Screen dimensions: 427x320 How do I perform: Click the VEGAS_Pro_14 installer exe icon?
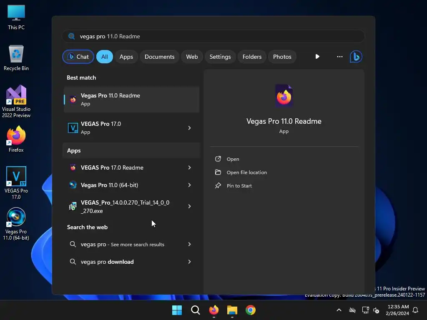tap(73, 207)
